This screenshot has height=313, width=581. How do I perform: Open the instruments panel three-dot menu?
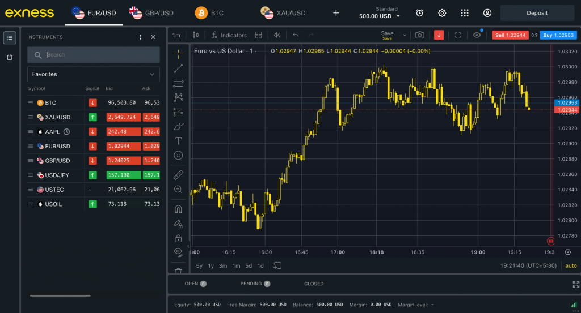point(140,37)
